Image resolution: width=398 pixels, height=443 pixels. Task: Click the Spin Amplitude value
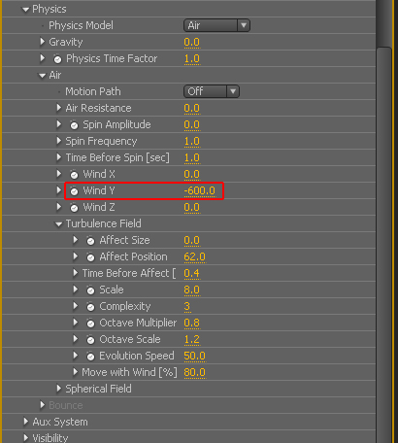pos(192,124)
